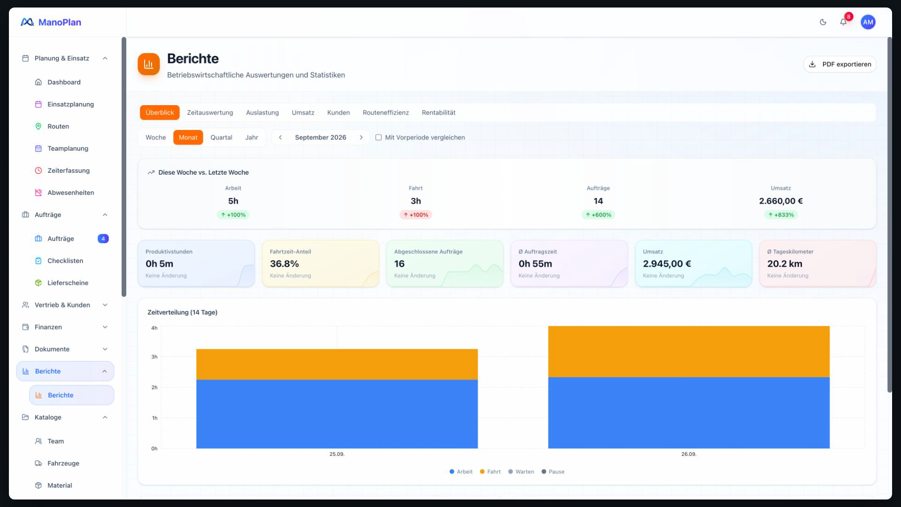Toggle dark mode moon icon
Image resolution: width=901 pixels, height=507 pixels.
[x=823, y=22]
